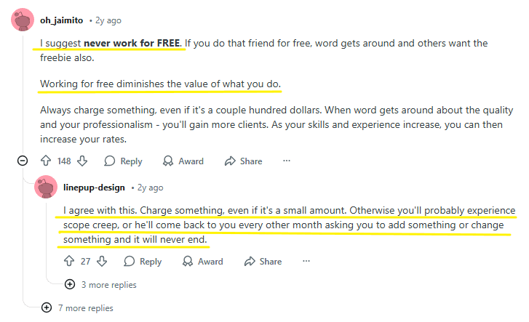Award the linepup-design reply
529x322 pixels.
[x=202, y=262]
